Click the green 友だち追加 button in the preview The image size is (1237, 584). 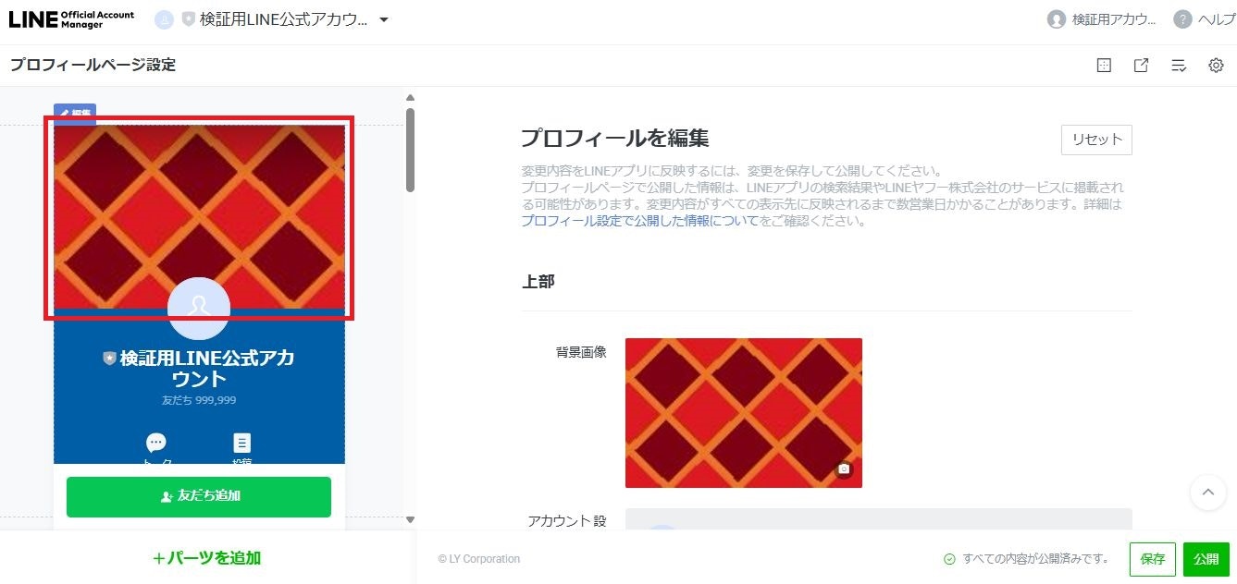[199, 497]
